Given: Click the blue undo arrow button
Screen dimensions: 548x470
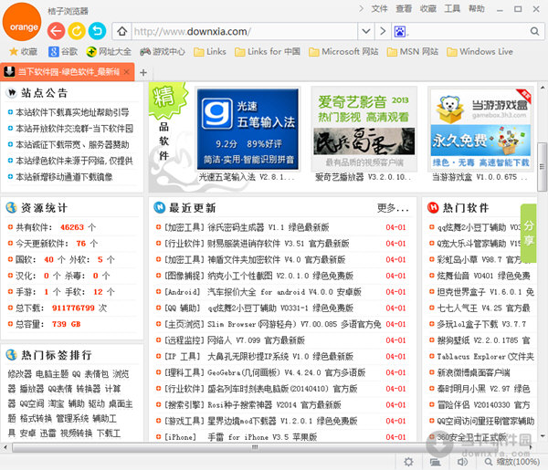Looking at the screenshot, I should pos(97,31).
